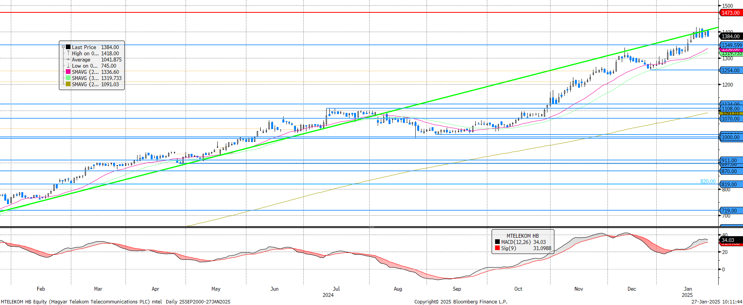Click the Bloomberg Finance copyright notice
Image resolution: width=743 pixels, height=305 pixels.
coord(461,302)
